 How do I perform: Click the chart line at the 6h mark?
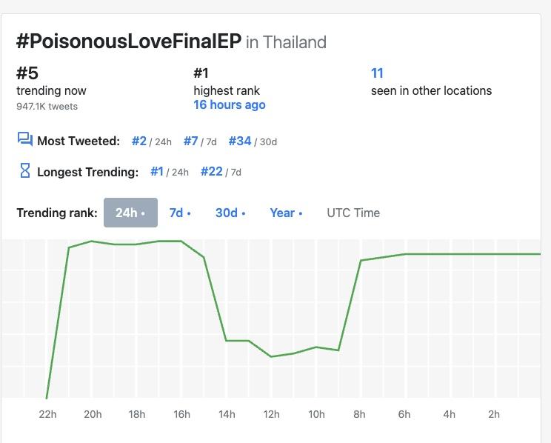pos(405,254)
